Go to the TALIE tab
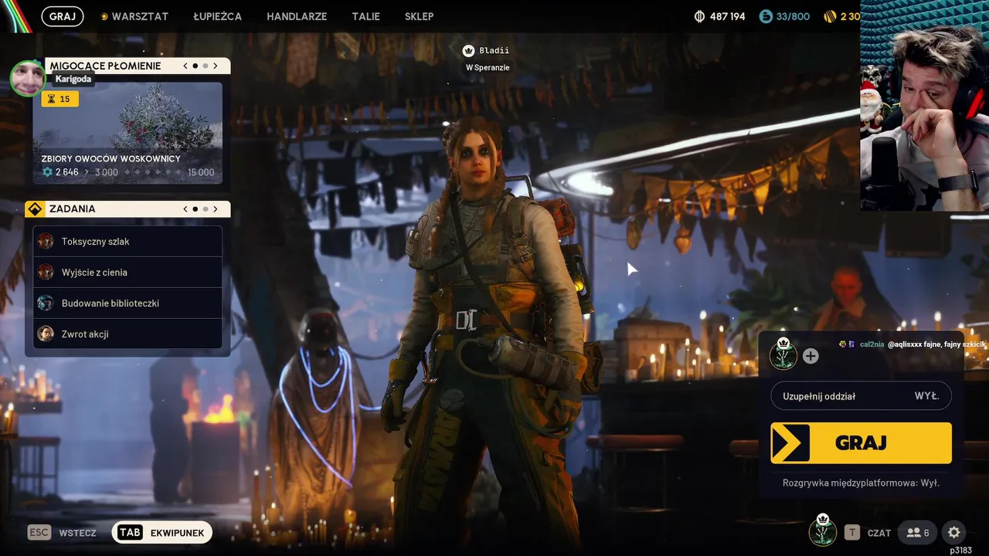 coord(365,16)
